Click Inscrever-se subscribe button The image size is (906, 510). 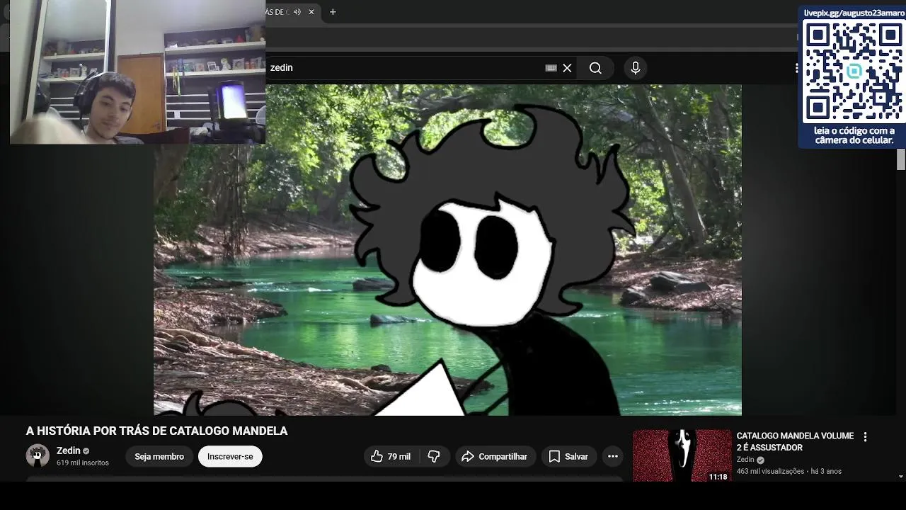click(230, 457)
